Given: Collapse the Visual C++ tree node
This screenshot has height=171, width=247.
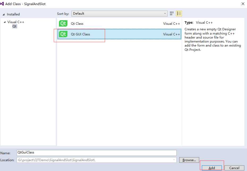Looking at the screenshot, I should (5, 22).
